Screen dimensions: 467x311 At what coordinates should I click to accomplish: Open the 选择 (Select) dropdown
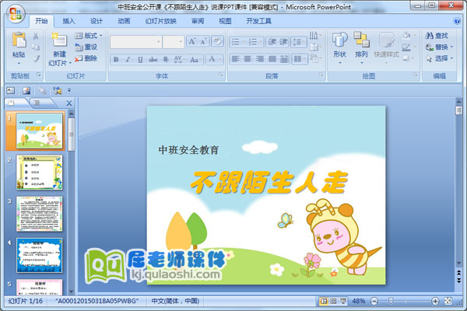pos(439,58)
